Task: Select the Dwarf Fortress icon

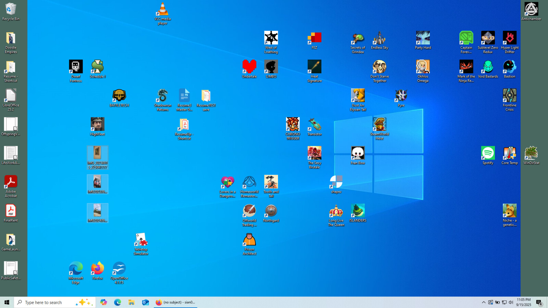Action: click(x=76, y=67)
